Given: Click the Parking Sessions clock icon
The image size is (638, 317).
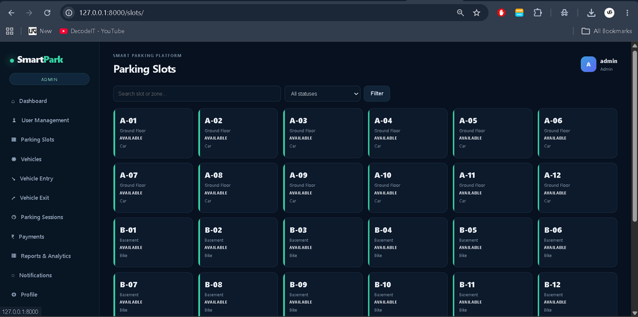Looking at the screenshot, I should click(x=14, y=217).
